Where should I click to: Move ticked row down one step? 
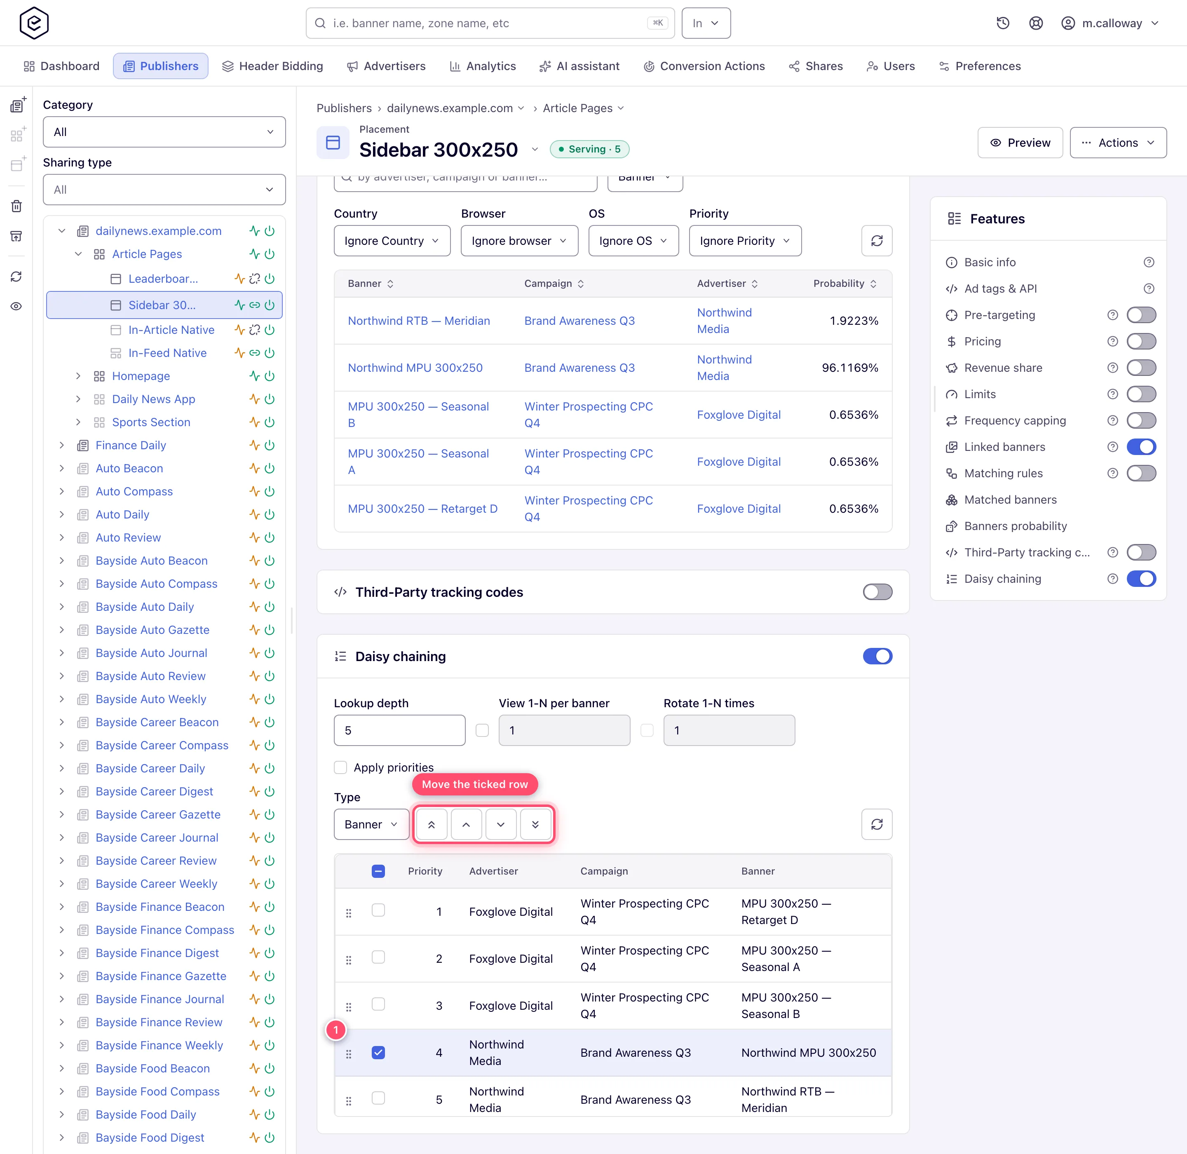pyautogui.click(x=501, y=824)
